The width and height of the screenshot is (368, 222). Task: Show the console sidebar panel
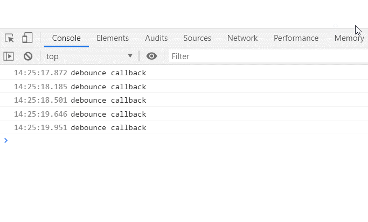pyautogui.click(x=9, y=56)
